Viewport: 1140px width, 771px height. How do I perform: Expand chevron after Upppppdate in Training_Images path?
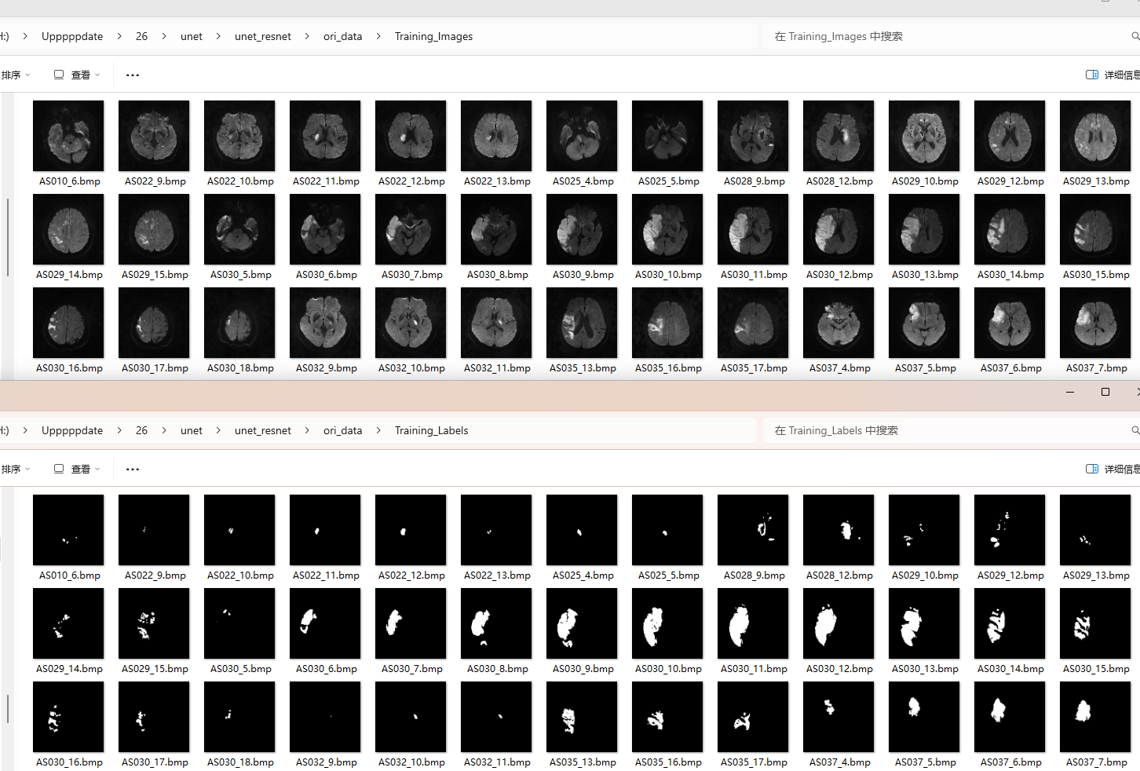119,36
